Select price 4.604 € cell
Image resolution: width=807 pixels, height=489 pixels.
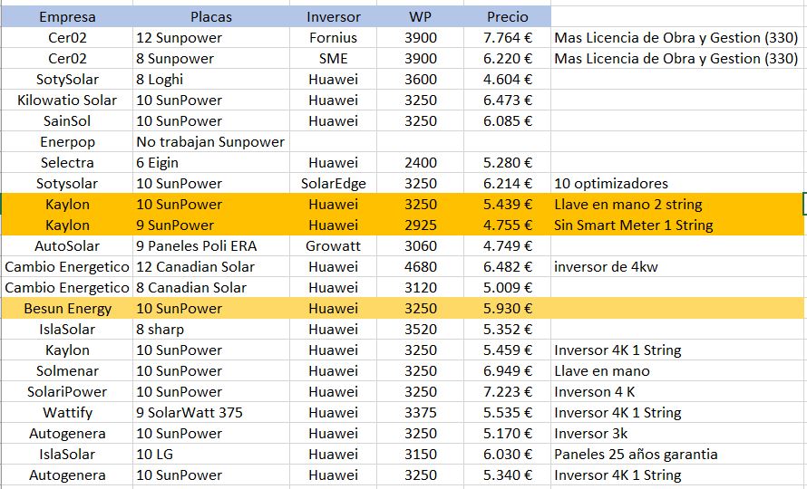pyautogui.click(x=507, y=79)
